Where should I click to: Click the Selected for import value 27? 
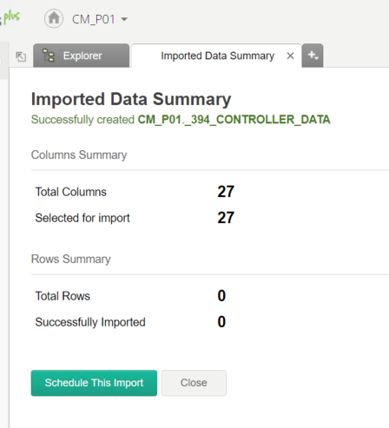click(226, 218)
